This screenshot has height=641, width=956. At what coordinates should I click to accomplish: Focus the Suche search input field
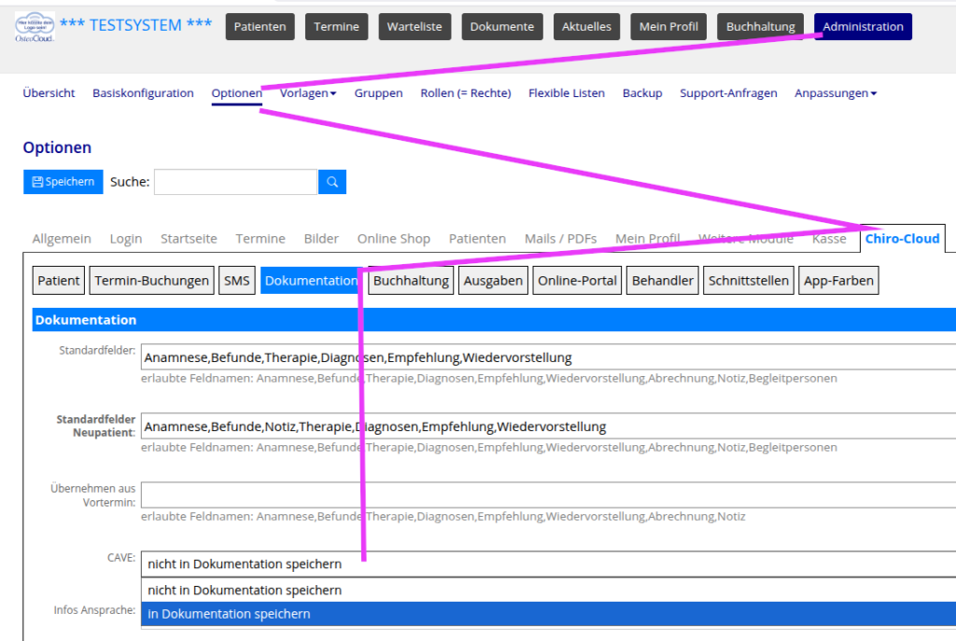tap(235, 182)
